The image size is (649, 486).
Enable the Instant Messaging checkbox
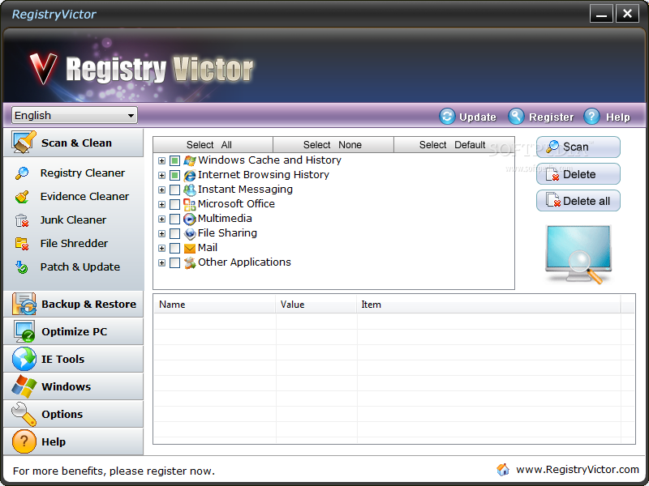point(175,190)
